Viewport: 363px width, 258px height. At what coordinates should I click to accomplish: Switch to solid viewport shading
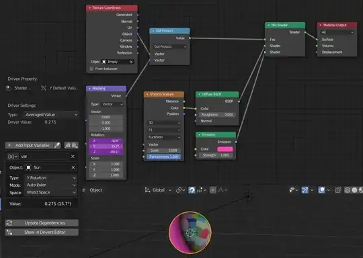pyautogui.click(x=354, y=190)
